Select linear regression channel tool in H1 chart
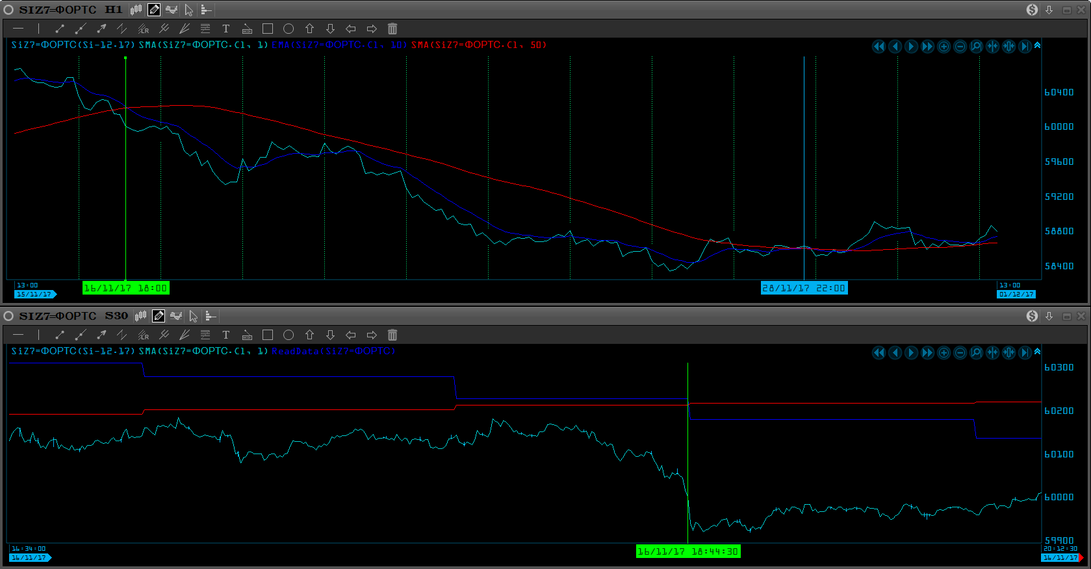1091x569 pixels. pyautogui.click(x=143, y=29)
